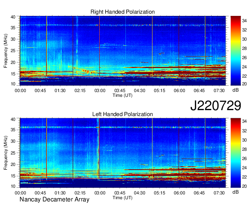Click the 20 MHz tick on Left Handed plot
The width and height of the screenshot is (251, 204).
13,164
